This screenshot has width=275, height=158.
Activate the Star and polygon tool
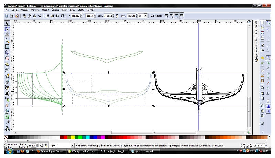click(x=7, y=64)
